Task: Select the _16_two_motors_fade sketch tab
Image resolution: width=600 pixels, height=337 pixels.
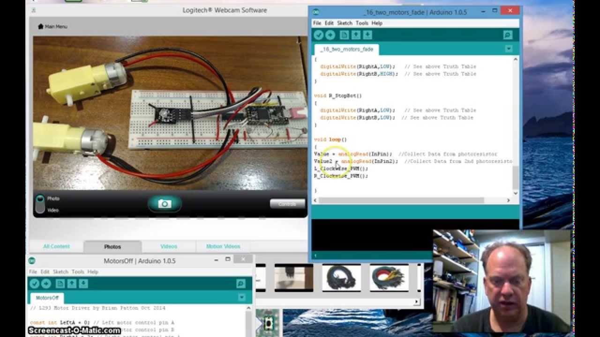Action: 347,49
